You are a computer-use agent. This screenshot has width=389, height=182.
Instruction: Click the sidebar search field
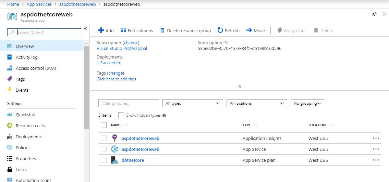tap(44, 32)
